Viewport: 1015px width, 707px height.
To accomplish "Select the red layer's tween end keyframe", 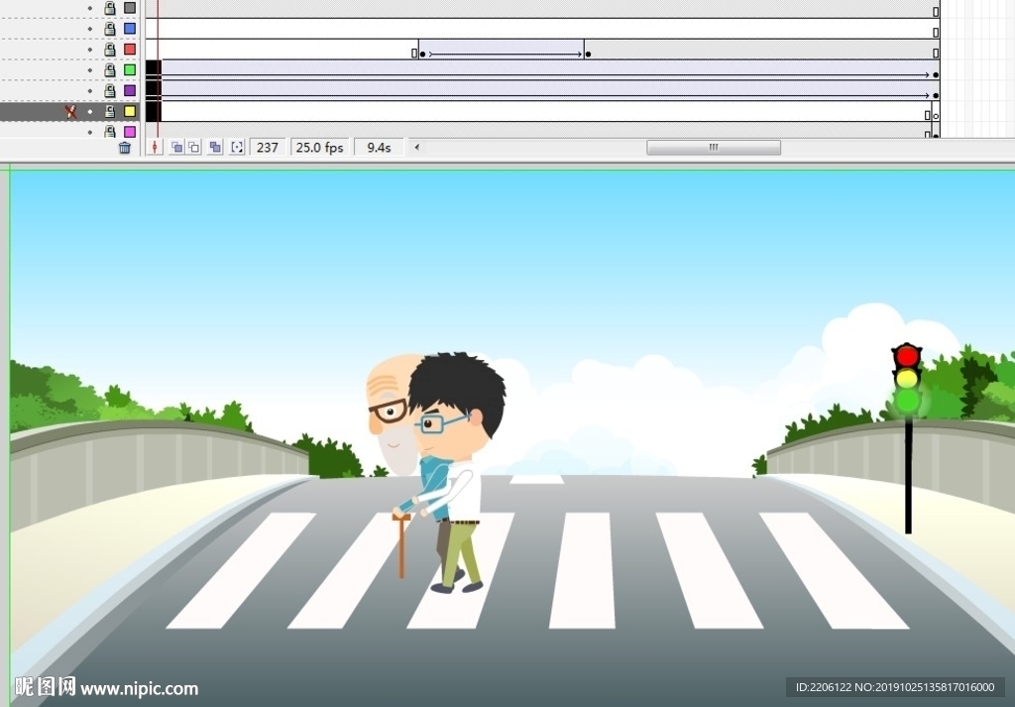I will click(x=588, y=55).
